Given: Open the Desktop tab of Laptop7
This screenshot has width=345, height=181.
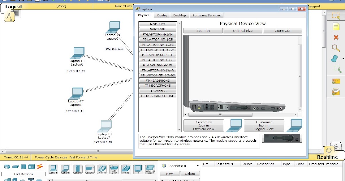Looking at the screenshot, I should [x=179, y=15].
